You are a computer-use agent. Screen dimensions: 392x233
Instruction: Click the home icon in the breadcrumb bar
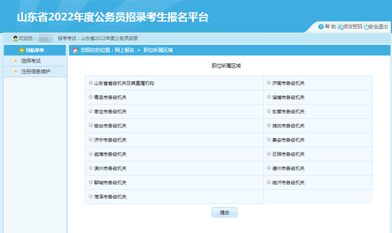click(x=75, y=50)
